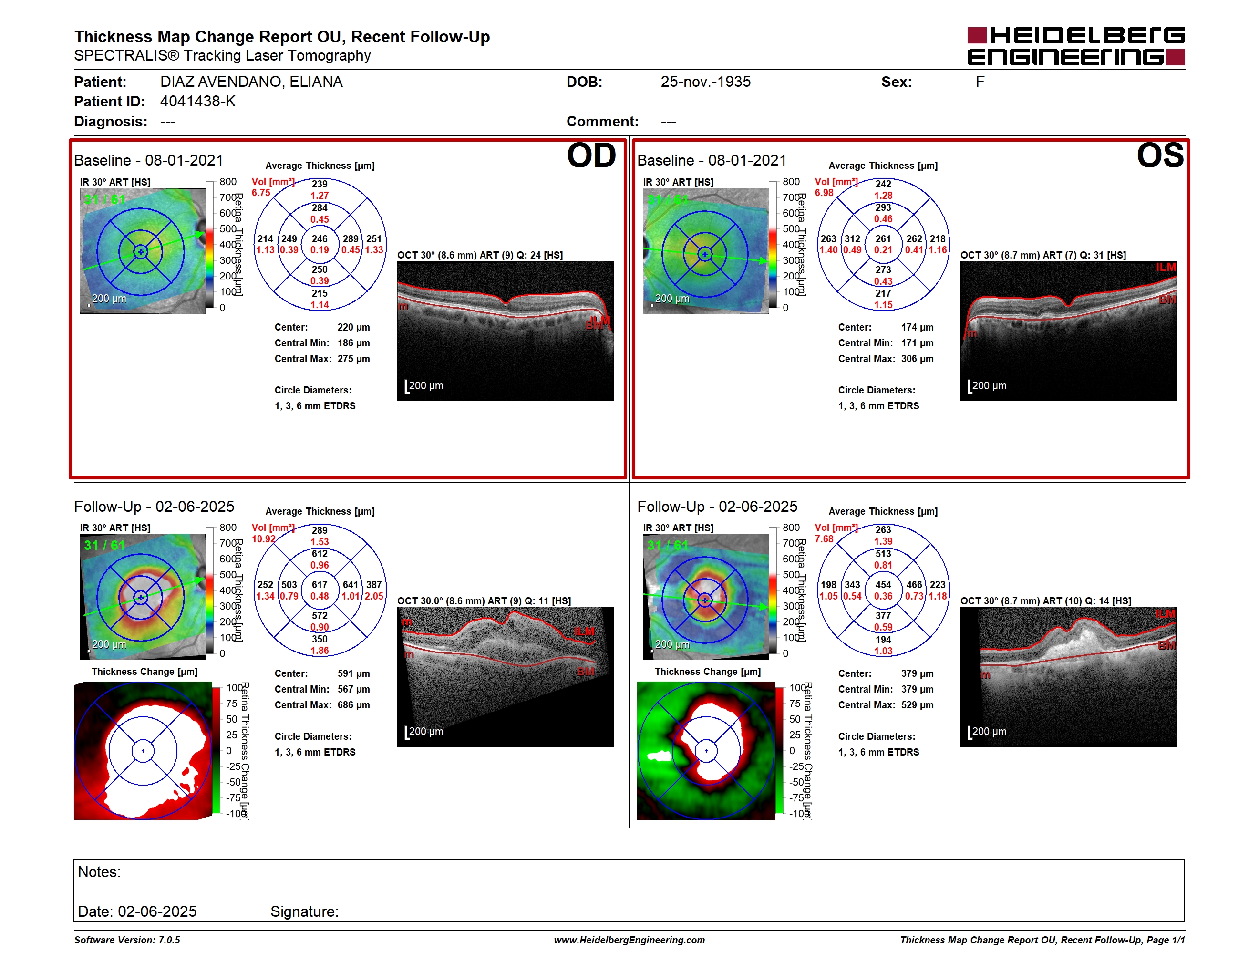The image size is (1259, 973).
Task: Open the OS baseline OCT B-scan image
Action: coord(1068,331)
